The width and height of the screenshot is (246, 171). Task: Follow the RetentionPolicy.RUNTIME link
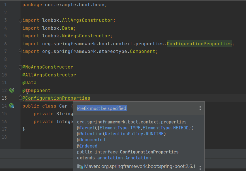134,134
